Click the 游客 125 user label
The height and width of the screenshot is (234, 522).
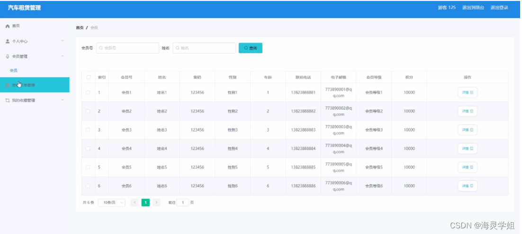(447, 8)
